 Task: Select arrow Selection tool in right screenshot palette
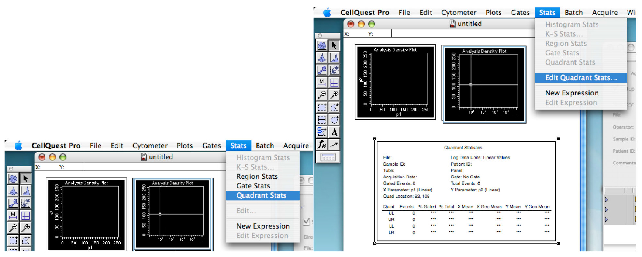(x=334, y=45)
